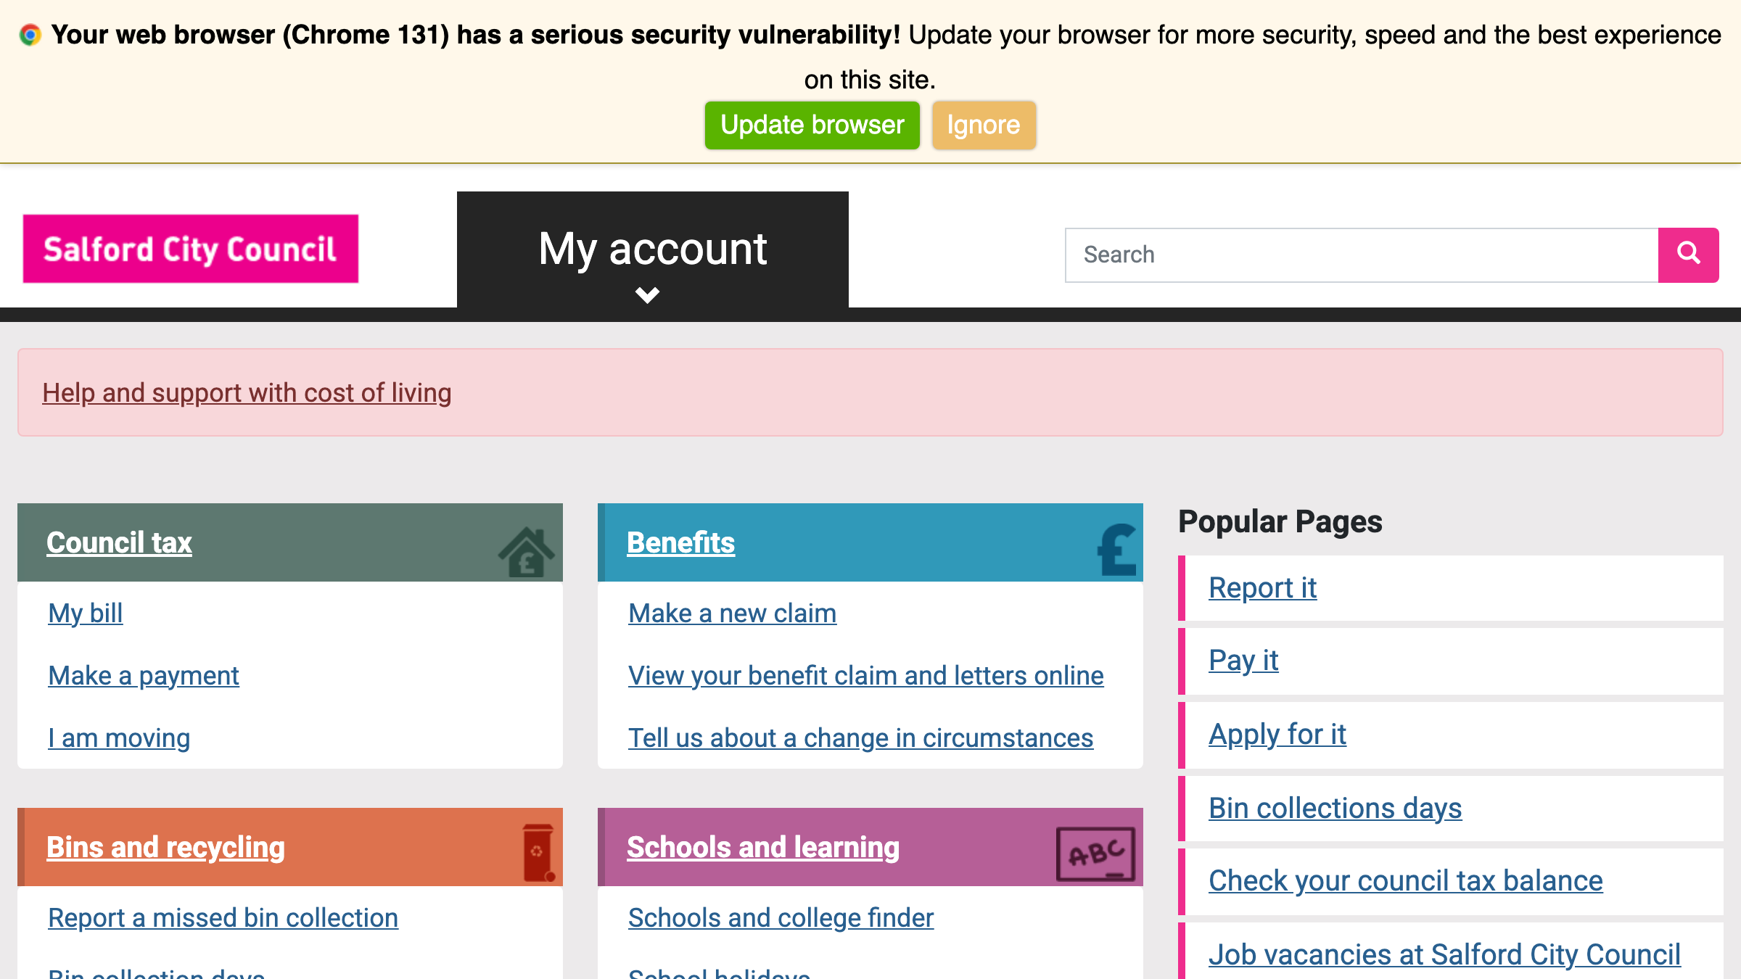Click the pound sign icon on Benefits header
1741x979 pixels.
pyautogui.click(x=1117, y=550)
